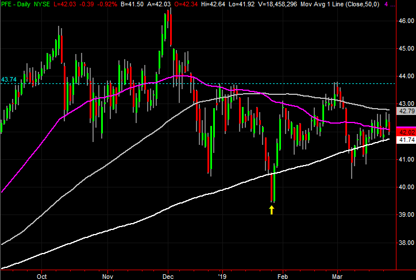416x280 pixels.
Task: Click the 43.00 price axis label
Action: point(406,103)
